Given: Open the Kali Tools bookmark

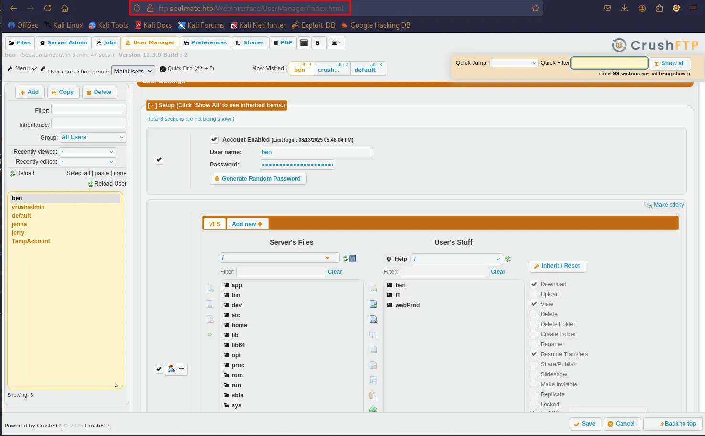Looking at the screenshot, I should pyautogui.click(x=108, y=25).
